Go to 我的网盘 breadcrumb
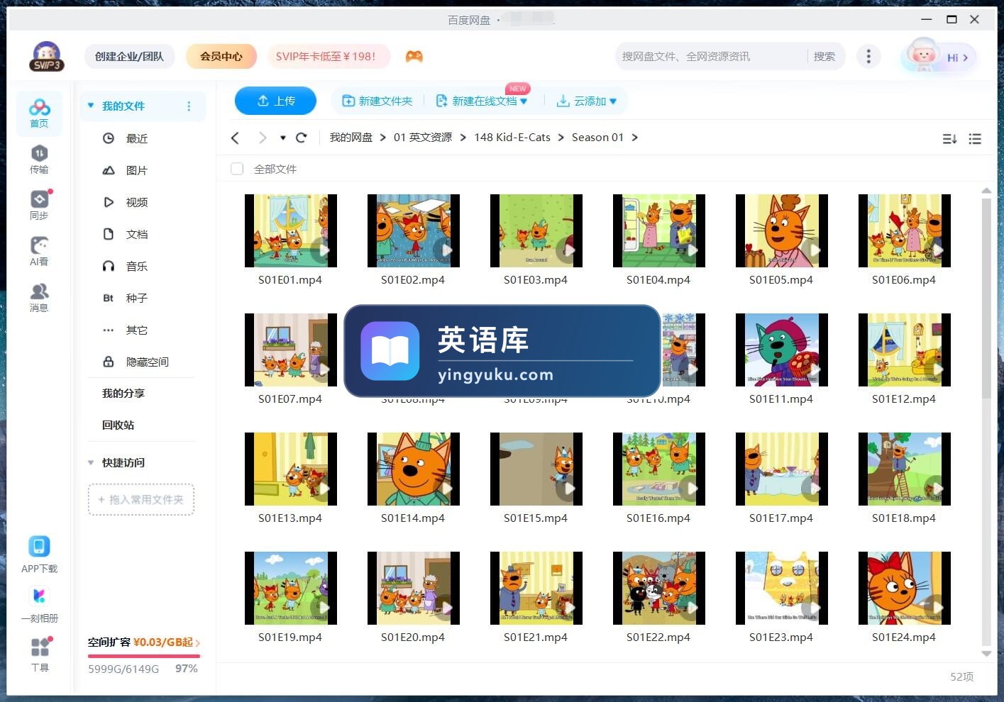 point(351,138)
